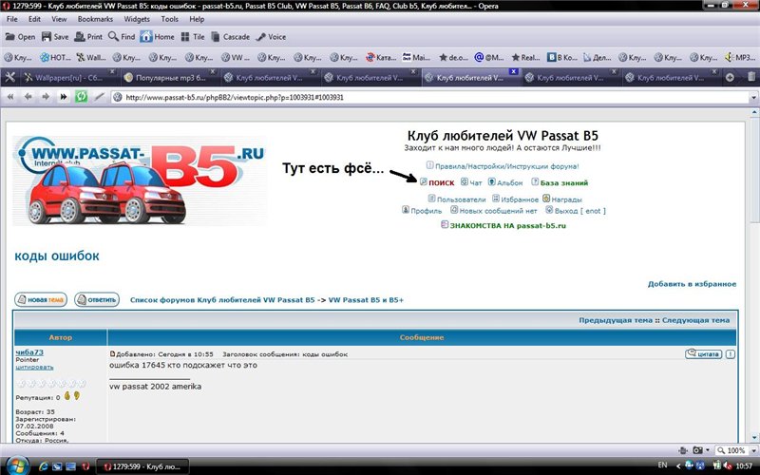Image resolution: width=760 pixels, height=475 pixels.
Task: Quote post with цитата button
Action: [x=704, y=353]
